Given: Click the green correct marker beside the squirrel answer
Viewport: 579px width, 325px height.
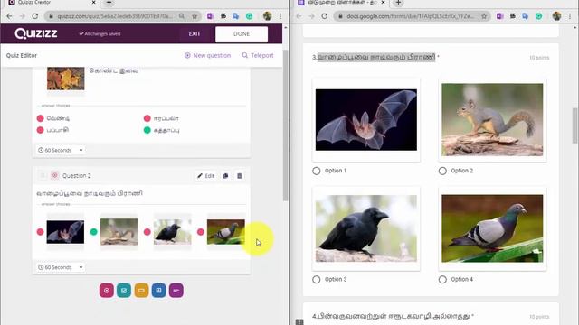Looking at the screenshot, I should pyautogui.click(x=94, y=232).
